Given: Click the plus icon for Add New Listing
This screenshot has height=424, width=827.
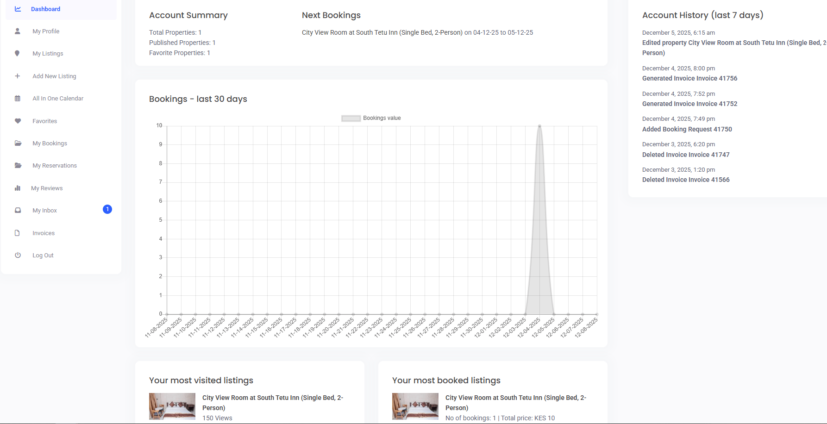Looking at the screenshot, I should (18, 76).
